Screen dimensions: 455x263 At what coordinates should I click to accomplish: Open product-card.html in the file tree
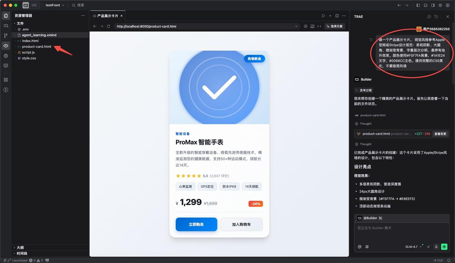click(x=36, y=47)
